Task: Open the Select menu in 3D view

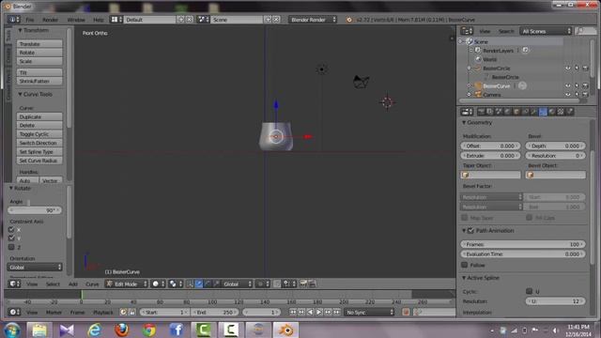Action: pyautogui.click(x=53, y=284)
